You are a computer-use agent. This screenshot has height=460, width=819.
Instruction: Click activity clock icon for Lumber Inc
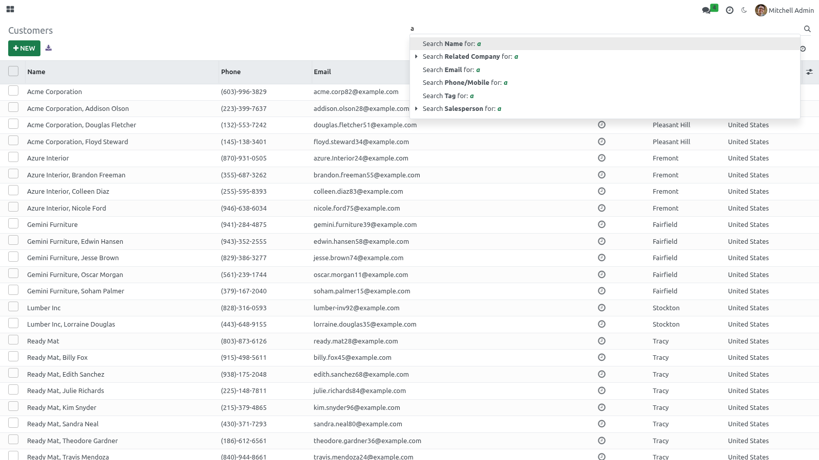tap(602, 308)
